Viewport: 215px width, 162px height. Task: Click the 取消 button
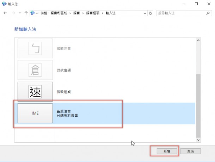tap(190, 151)
